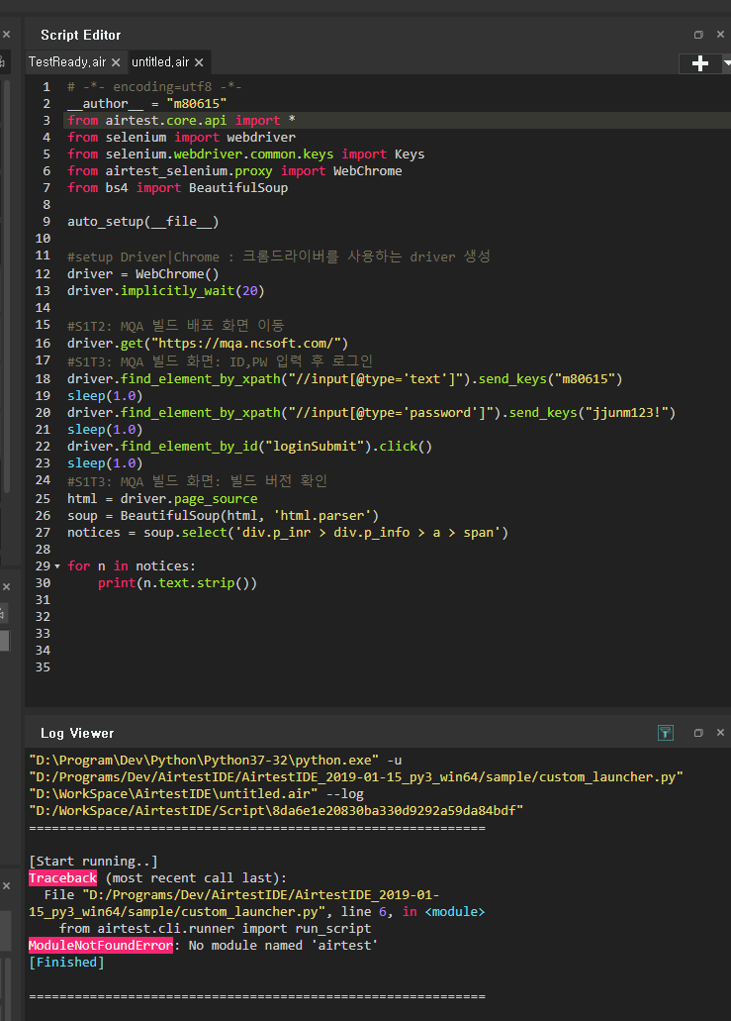The height and width of the screenshot is (1021, 731).
Task: Close the TestReady.air tab
Action: (x=116, y=62)
